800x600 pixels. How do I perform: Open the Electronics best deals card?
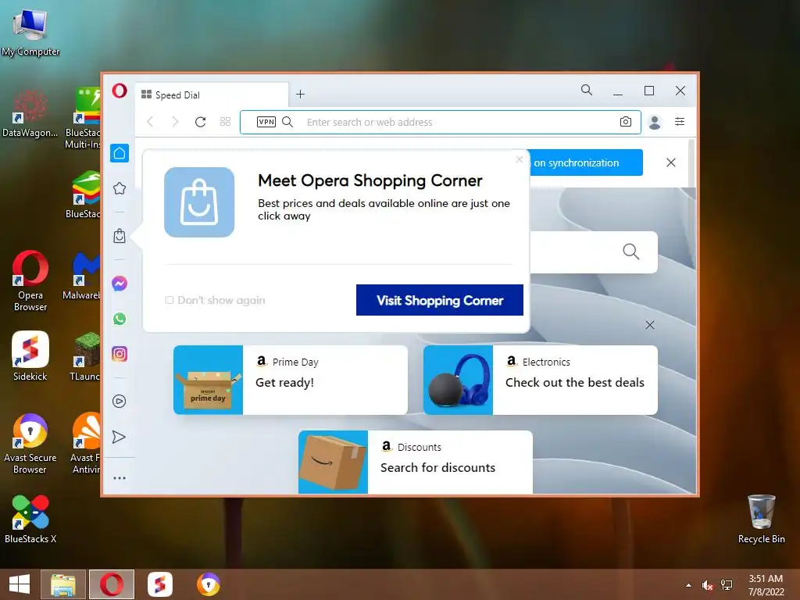(x=541, y=380)
